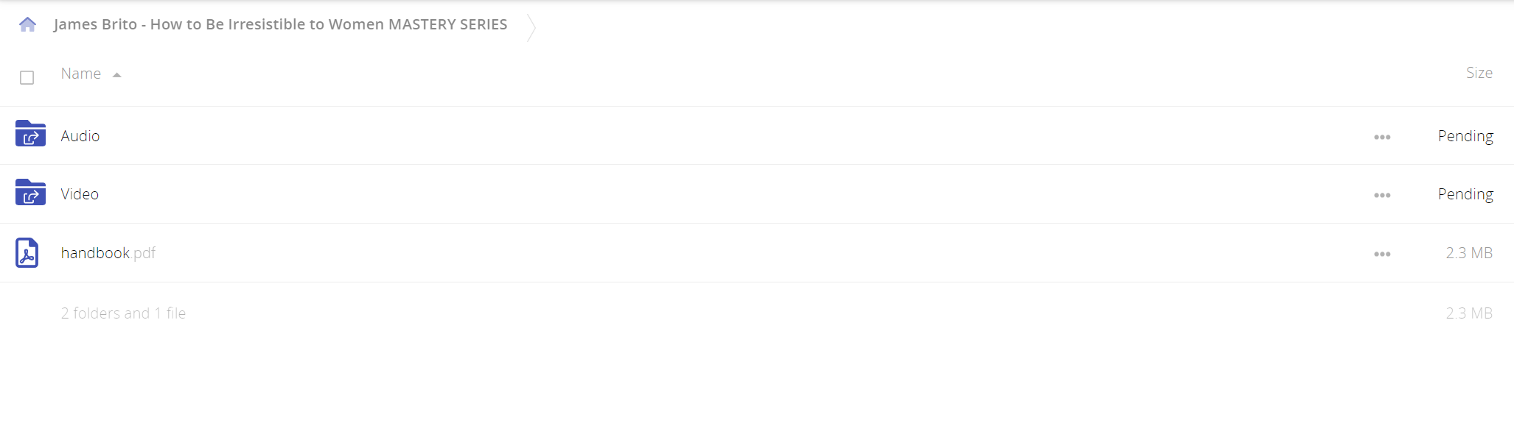Open the Video shared folder icon
1514x434 pixels.
[x=30, y=192]
